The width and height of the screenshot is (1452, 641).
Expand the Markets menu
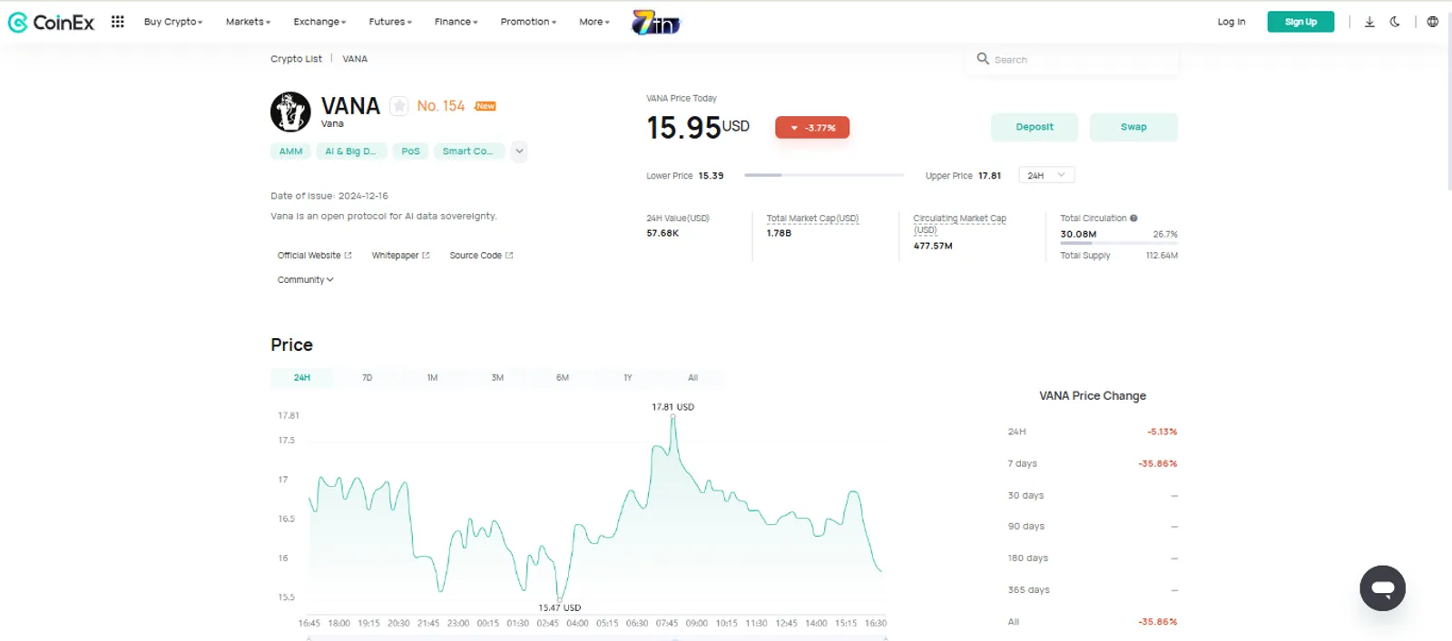tap(248, 22)
